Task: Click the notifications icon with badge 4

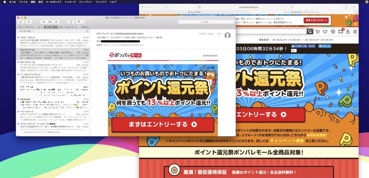Action: pos(341,31)
